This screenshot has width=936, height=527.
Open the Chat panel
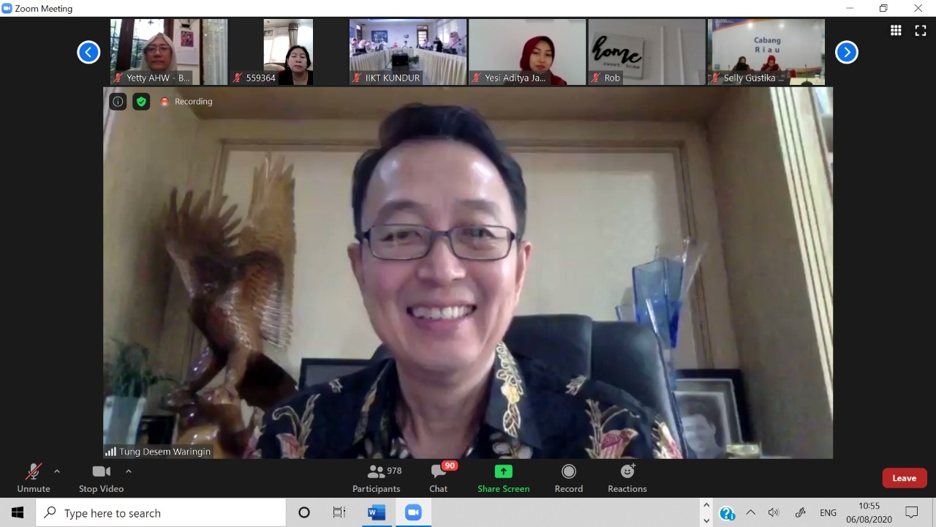tap(439, 478)
